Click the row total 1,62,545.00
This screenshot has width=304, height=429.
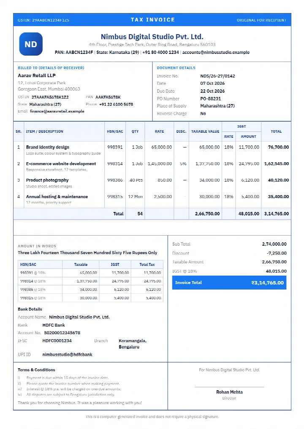point(276,164)
